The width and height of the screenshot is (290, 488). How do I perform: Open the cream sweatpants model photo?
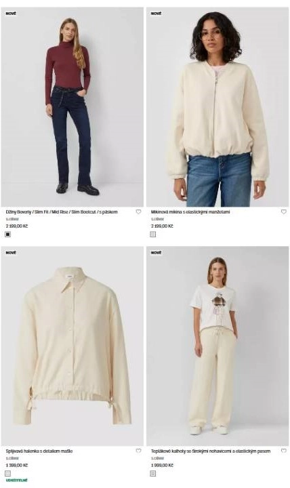pyautogui.click(x=217, y=346)
